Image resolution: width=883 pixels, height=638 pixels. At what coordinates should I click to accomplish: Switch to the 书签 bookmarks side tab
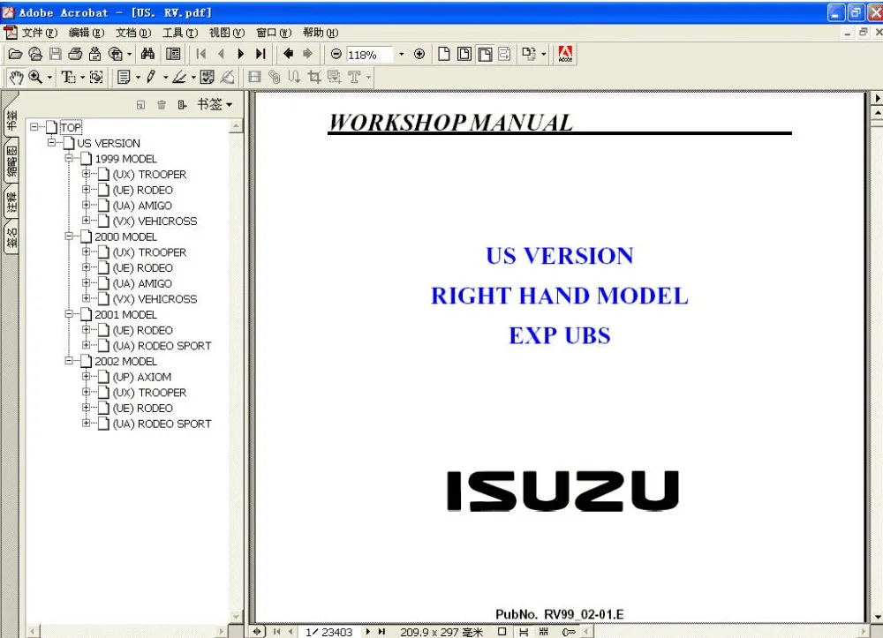(11, 120)
